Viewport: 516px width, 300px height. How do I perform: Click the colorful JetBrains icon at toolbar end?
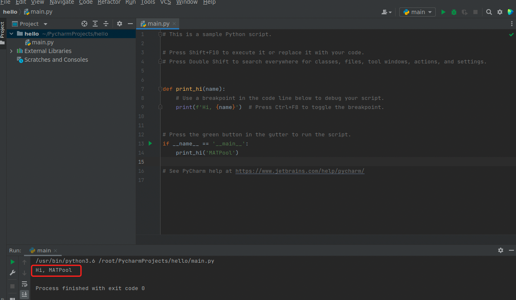tap(511, 12)
